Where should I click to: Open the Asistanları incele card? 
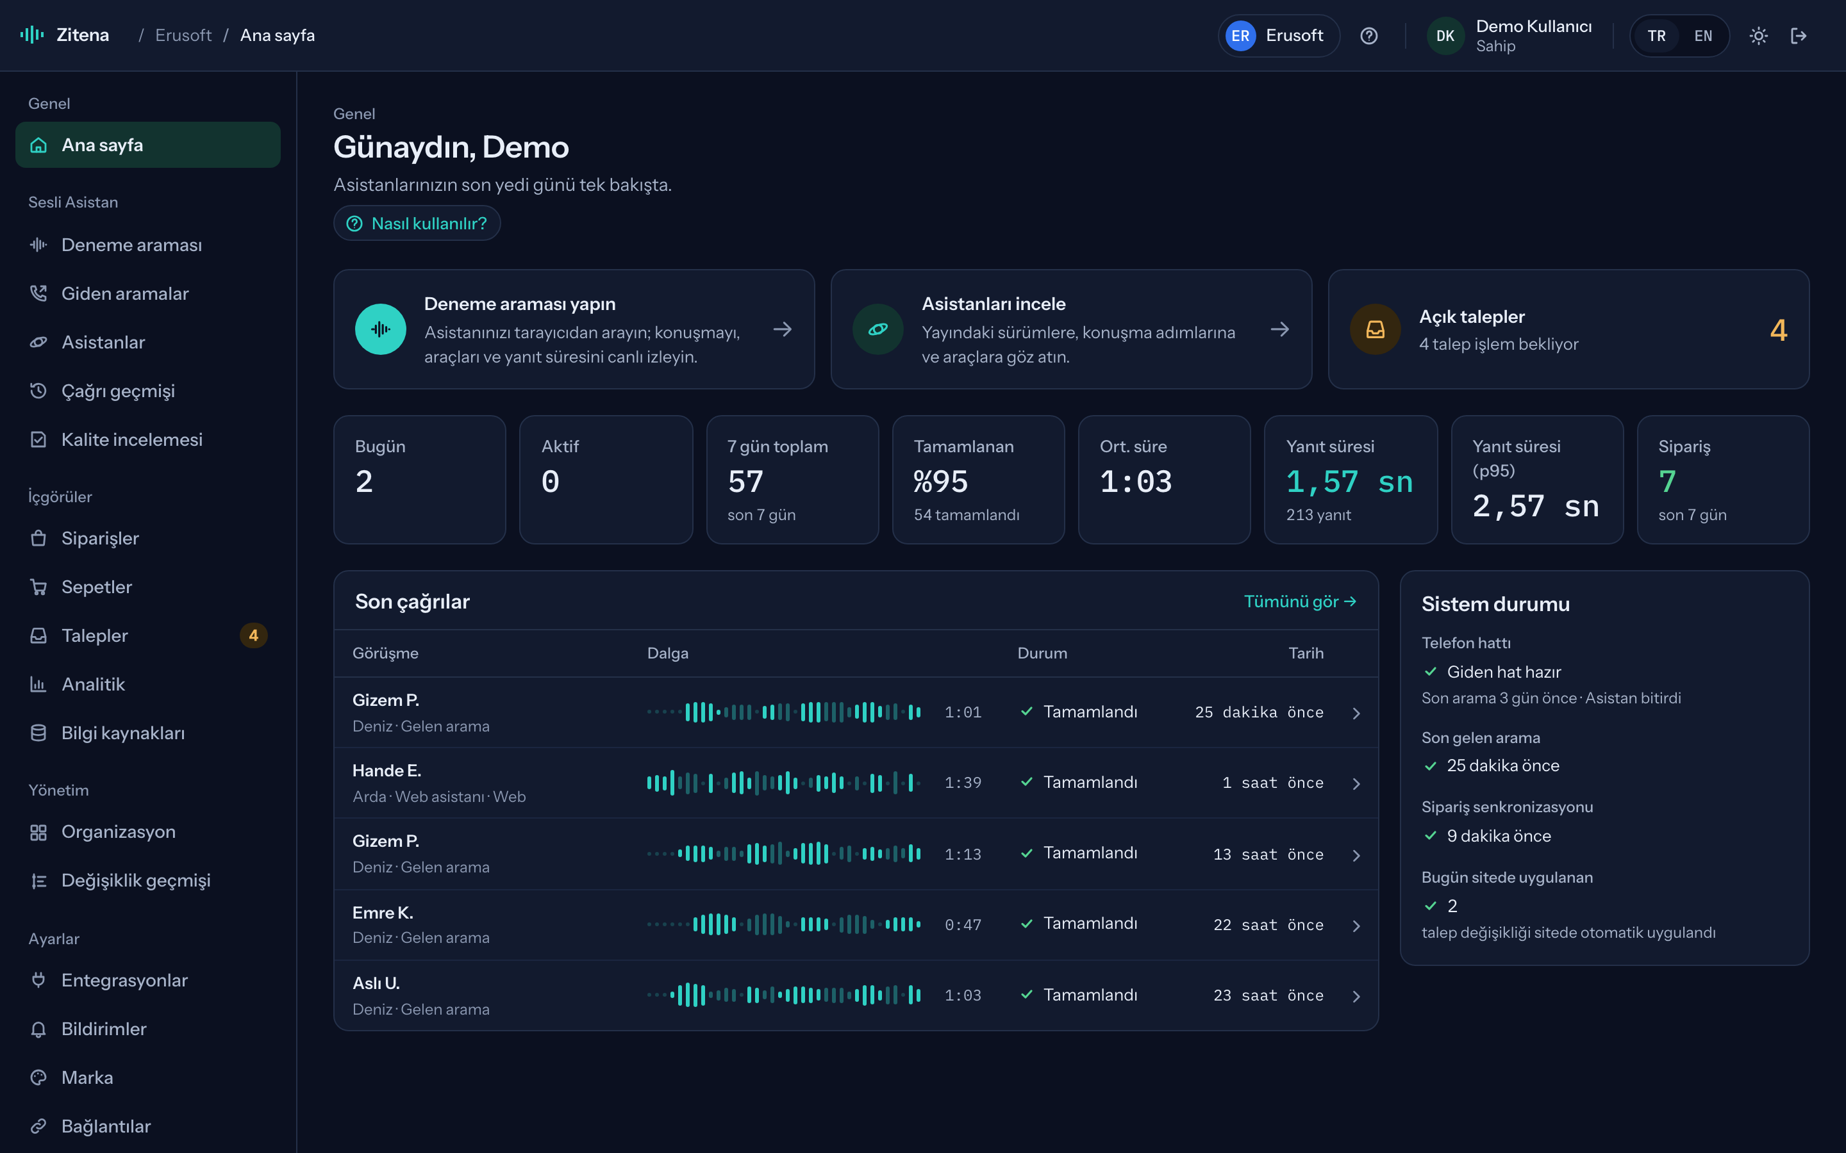coord(1071,329)
